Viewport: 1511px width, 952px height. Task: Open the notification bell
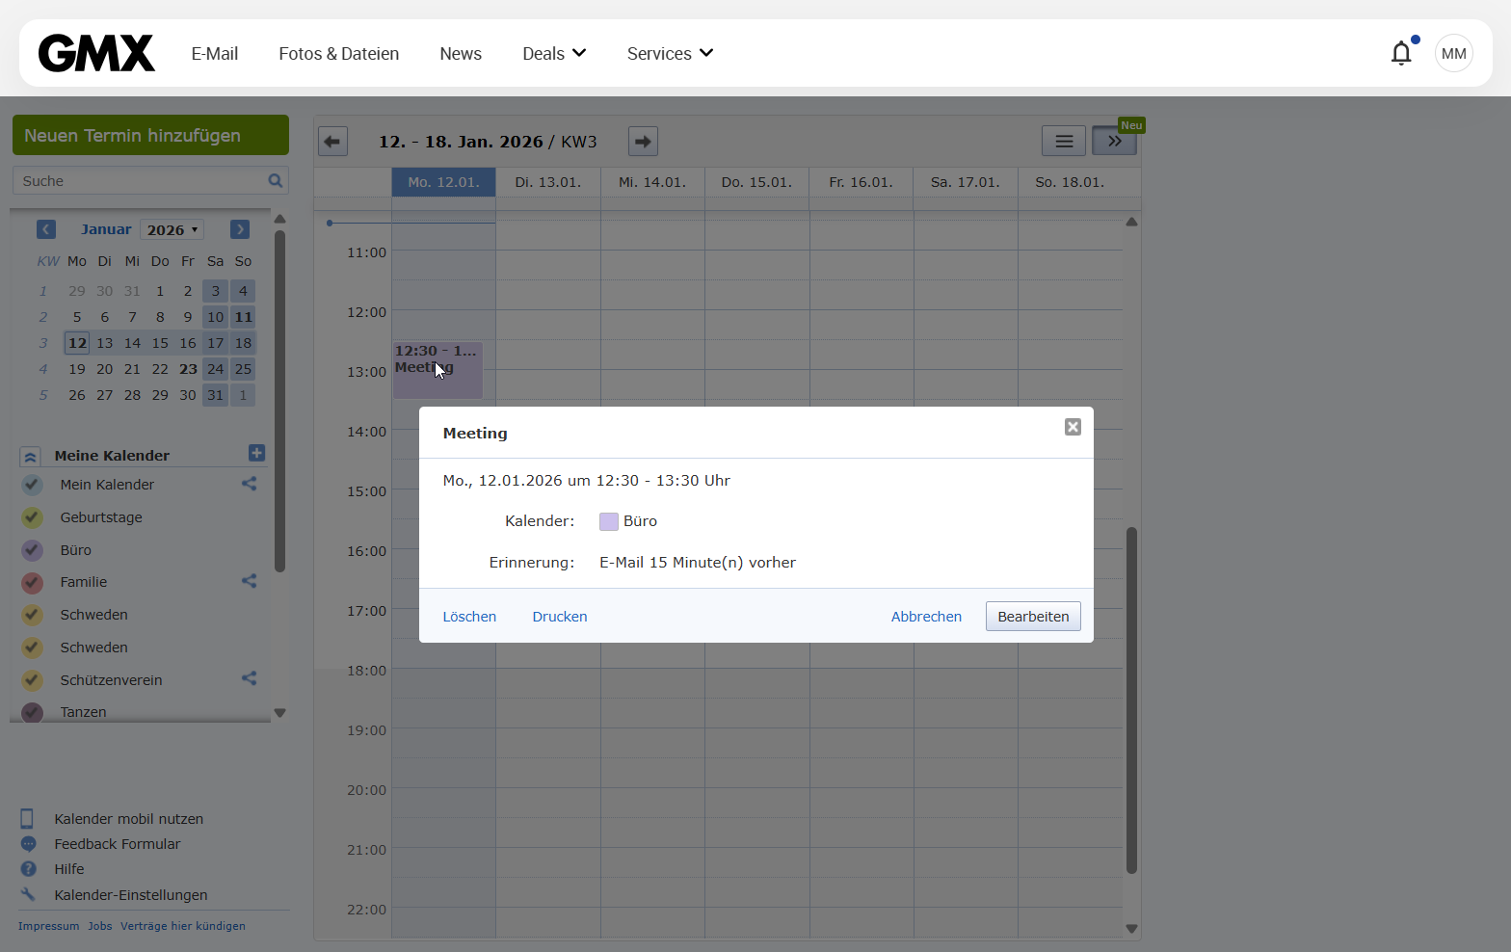(x=1401, y=53)
